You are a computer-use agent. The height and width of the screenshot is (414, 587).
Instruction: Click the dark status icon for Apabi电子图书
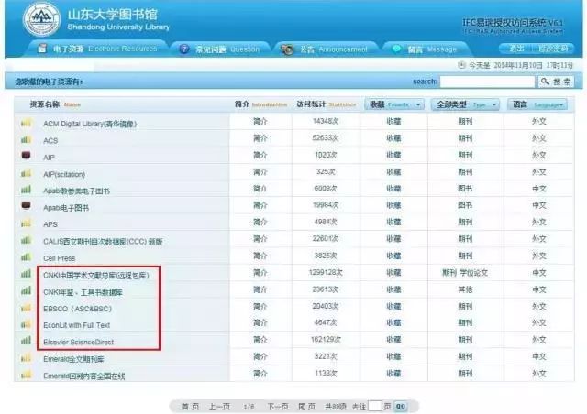(27, 205)
